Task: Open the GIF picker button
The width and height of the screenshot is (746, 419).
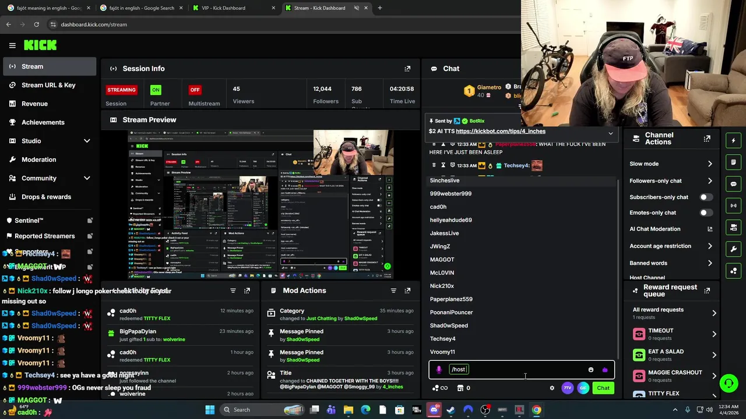Action: tap(583, 388)
